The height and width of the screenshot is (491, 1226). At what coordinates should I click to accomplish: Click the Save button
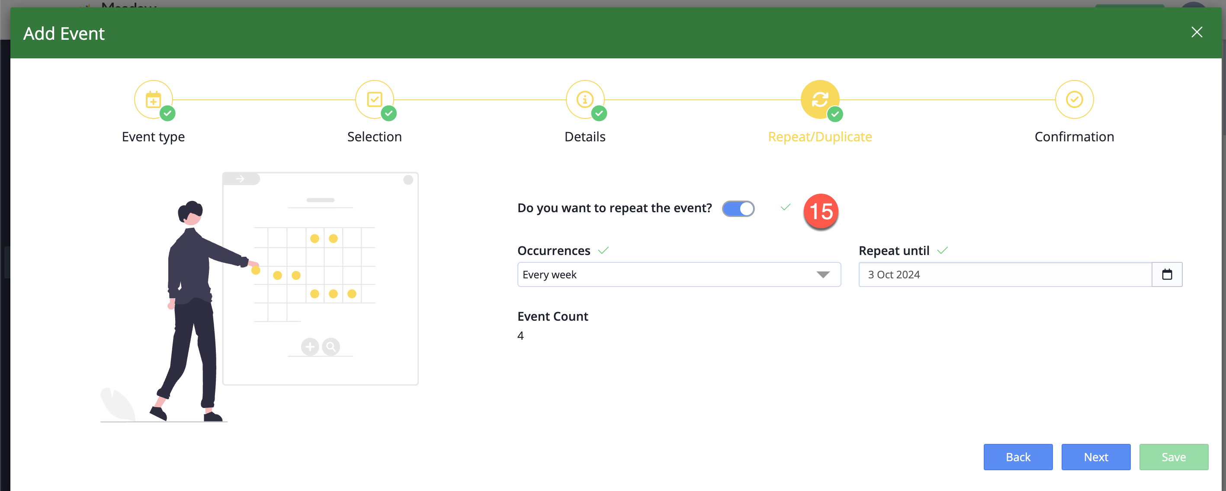[x=1174, y=457]
